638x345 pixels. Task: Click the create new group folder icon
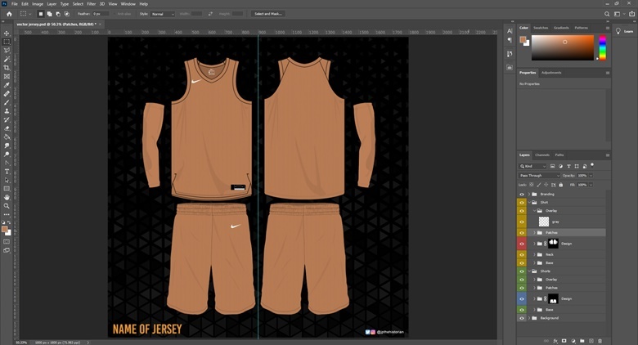tap(582, 341)
